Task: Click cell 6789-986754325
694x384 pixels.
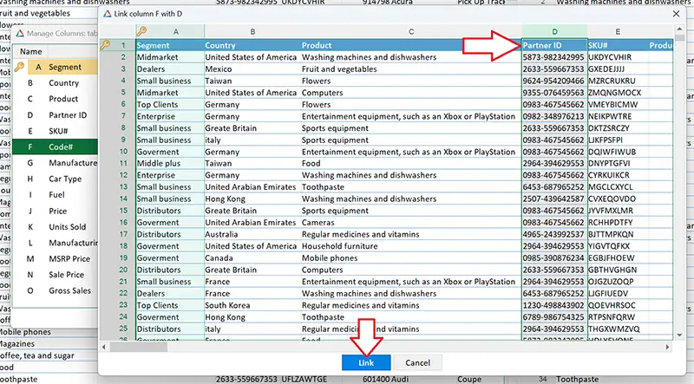Action: [x=554, y=317]
